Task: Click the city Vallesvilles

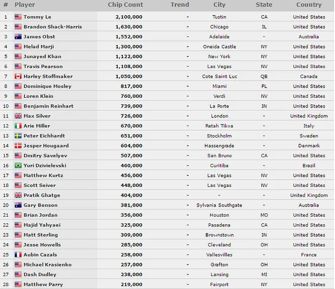Action: pos(219,255)
